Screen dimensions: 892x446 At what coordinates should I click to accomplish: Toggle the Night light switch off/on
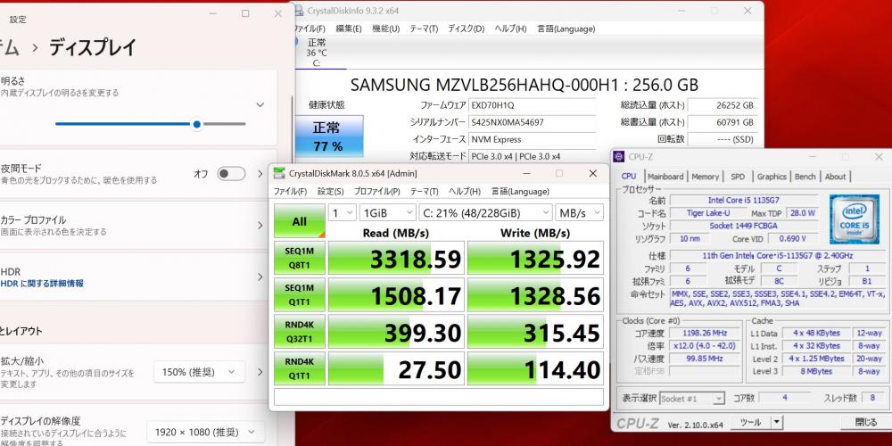(x=232, y=174)
